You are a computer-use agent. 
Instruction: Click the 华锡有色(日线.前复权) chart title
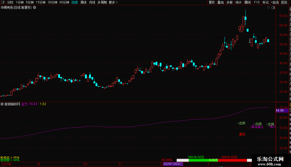(x=16, y=8)
